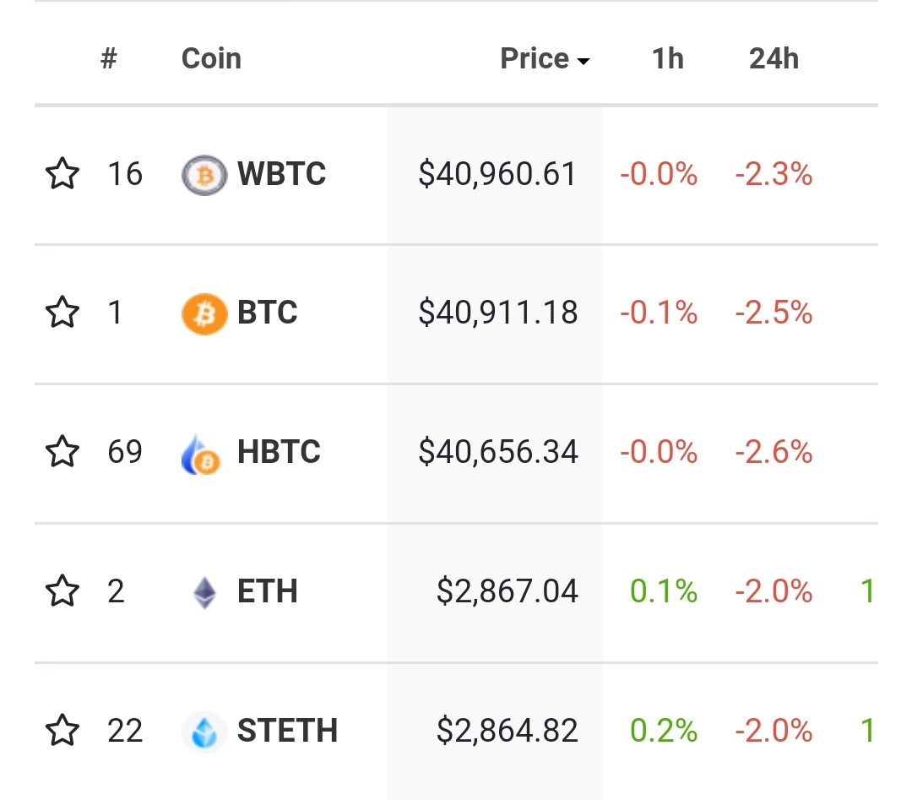Click the WBTC coin logo icon
The height and width of the screenshot is (800, 912).
[204, 175]
